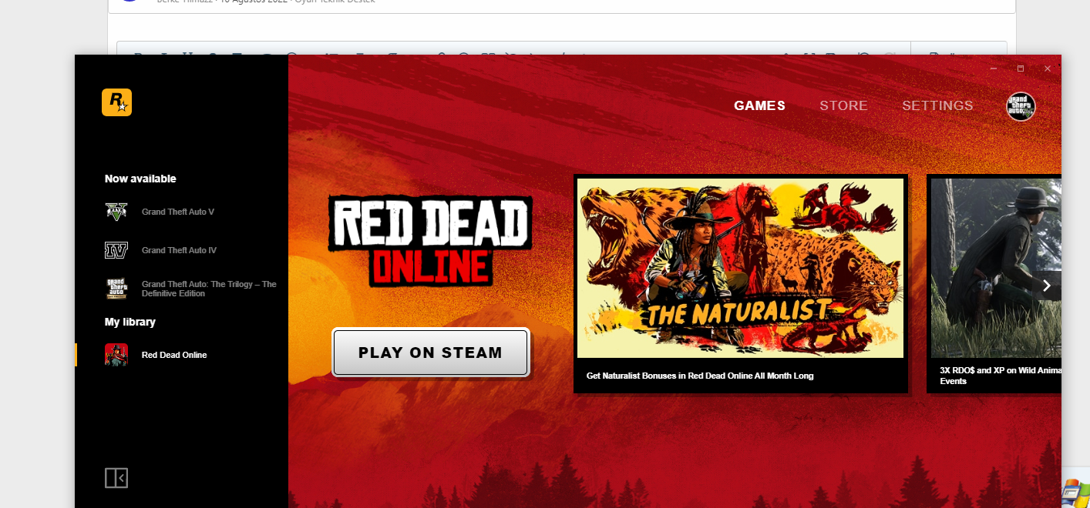Open '3X RDO$ and XP' news image
1090x508 pixels.
[x=996, y=268]
